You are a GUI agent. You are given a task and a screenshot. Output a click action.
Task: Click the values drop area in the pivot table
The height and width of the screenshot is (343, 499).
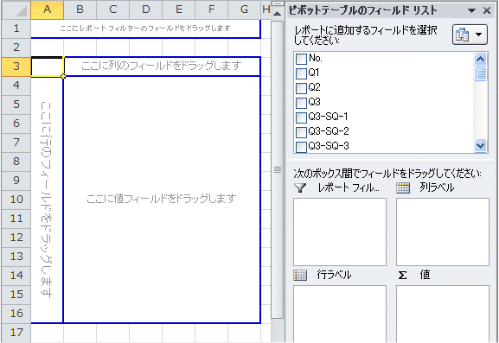[x=162, y=200]
